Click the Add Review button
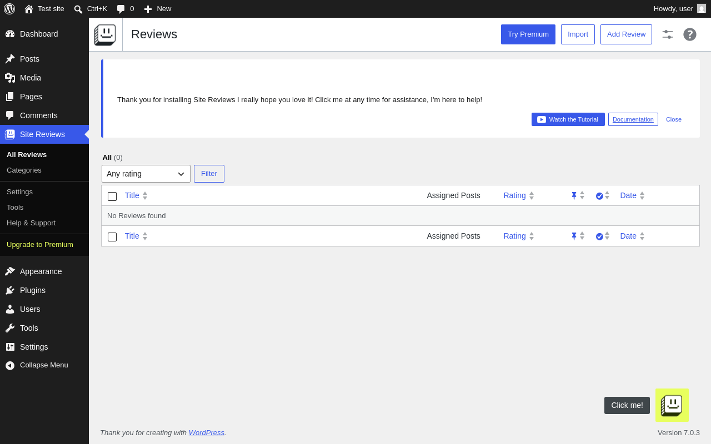The width and height of the screenshot is (711, 444). point(626,34)
